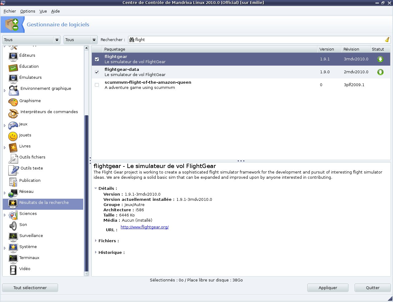Click the window resize grip in corner
Image resolution: width=393 pixels, height=302 pixels.
pyautogui.click(x=390, y=299)
